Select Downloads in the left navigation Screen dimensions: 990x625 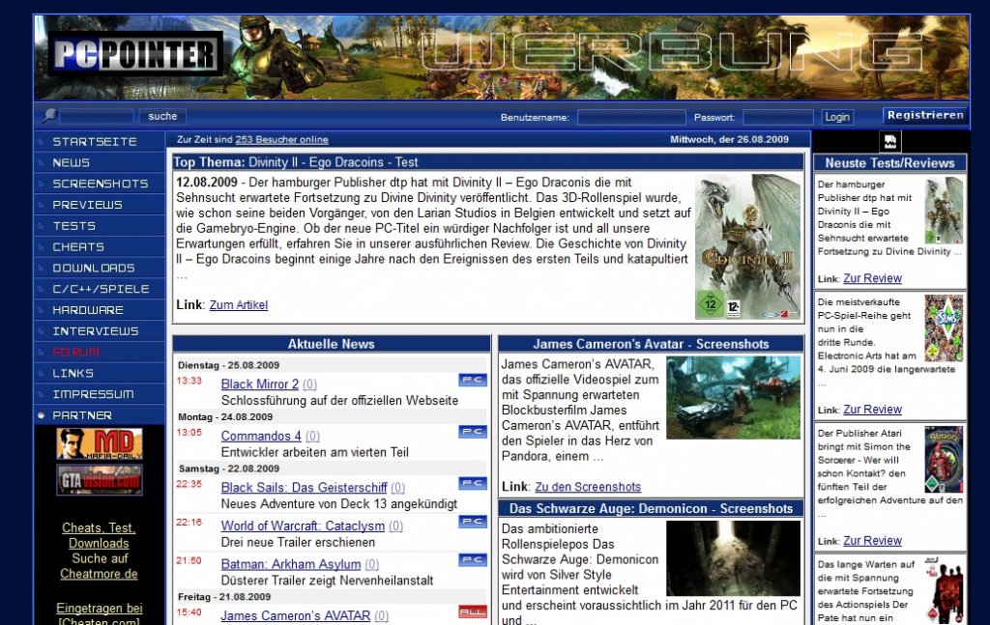tap(93, 268)
